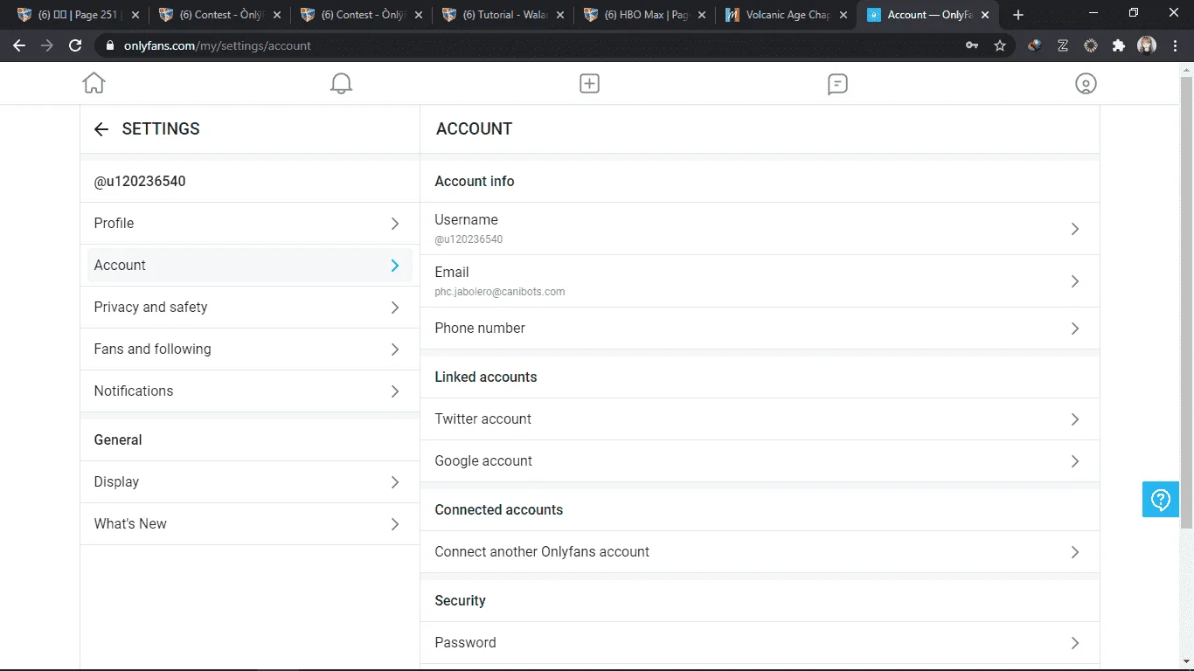Image resolution: width=1194 pixels, height=671 pixels.
Task: Reload the page with the refresh icon
Action: coord(75,45)
